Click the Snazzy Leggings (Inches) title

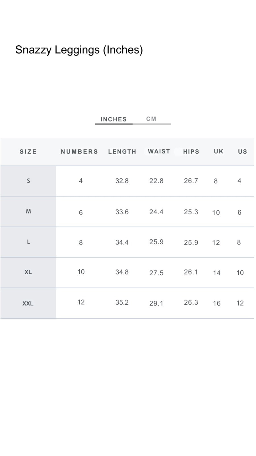pos(79,50)
